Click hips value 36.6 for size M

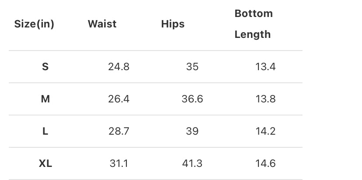[x=192, y=99]
